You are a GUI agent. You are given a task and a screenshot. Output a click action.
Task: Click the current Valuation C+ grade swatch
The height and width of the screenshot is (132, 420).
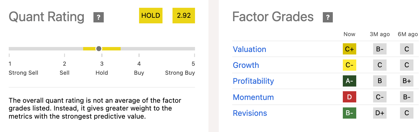349,49
